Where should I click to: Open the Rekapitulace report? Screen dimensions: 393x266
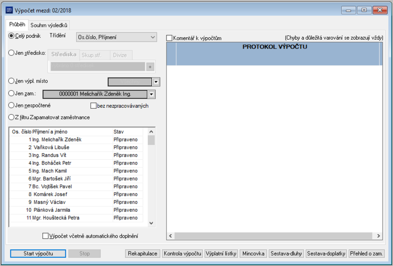tap(142, 253)
